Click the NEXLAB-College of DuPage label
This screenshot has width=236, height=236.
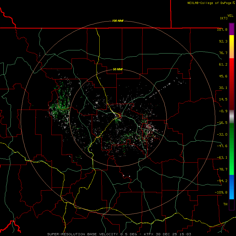(211, 3)
